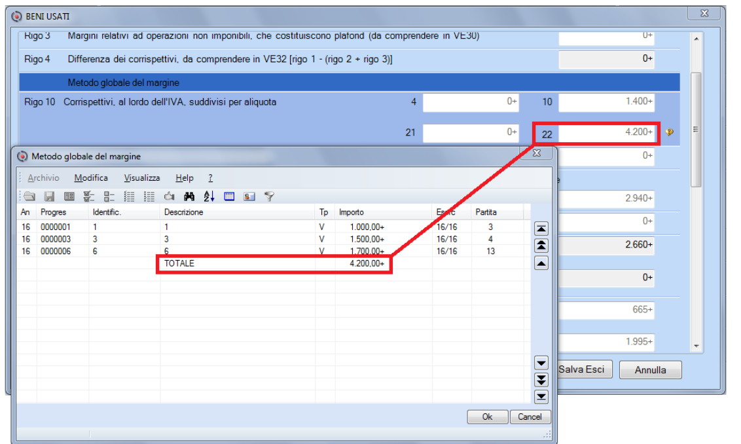This screenshot has height=444, width=741.
Task: Open the Visualizza menu
Action: point(142,177)
